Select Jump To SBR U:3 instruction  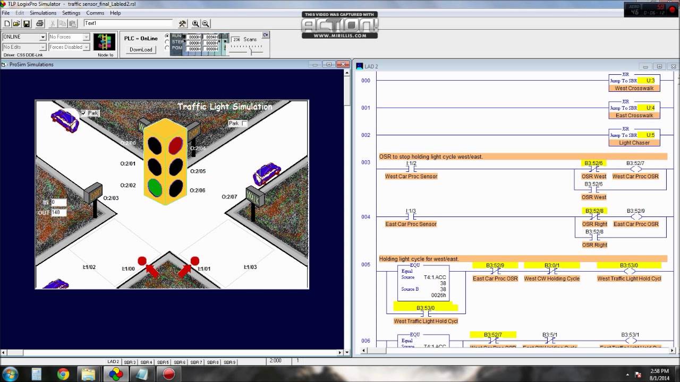(634, 83)
